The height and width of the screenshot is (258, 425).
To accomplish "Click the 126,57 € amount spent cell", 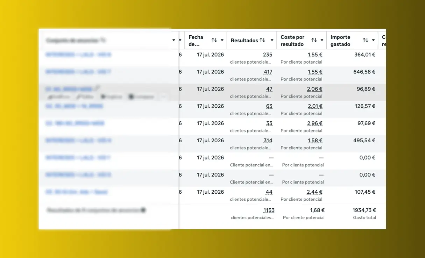I will (x=365, y=106).
